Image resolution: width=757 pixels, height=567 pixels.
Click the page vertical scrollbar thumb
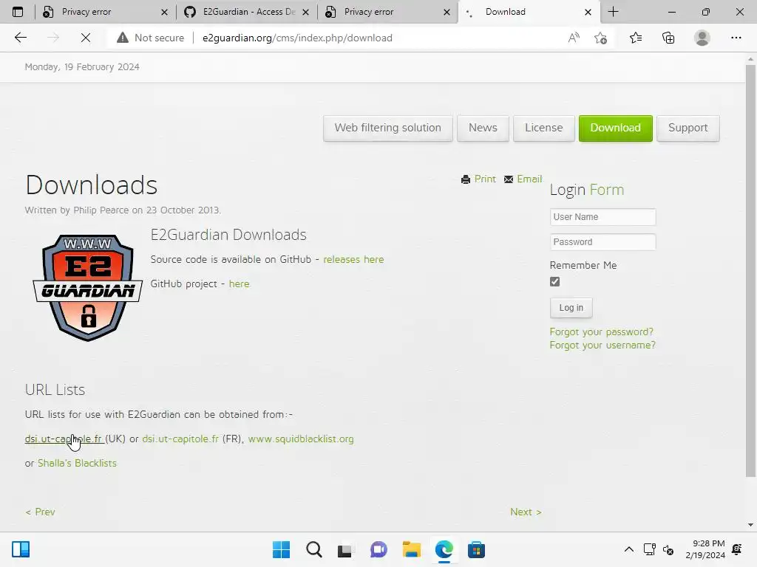(x=750, y=270)
